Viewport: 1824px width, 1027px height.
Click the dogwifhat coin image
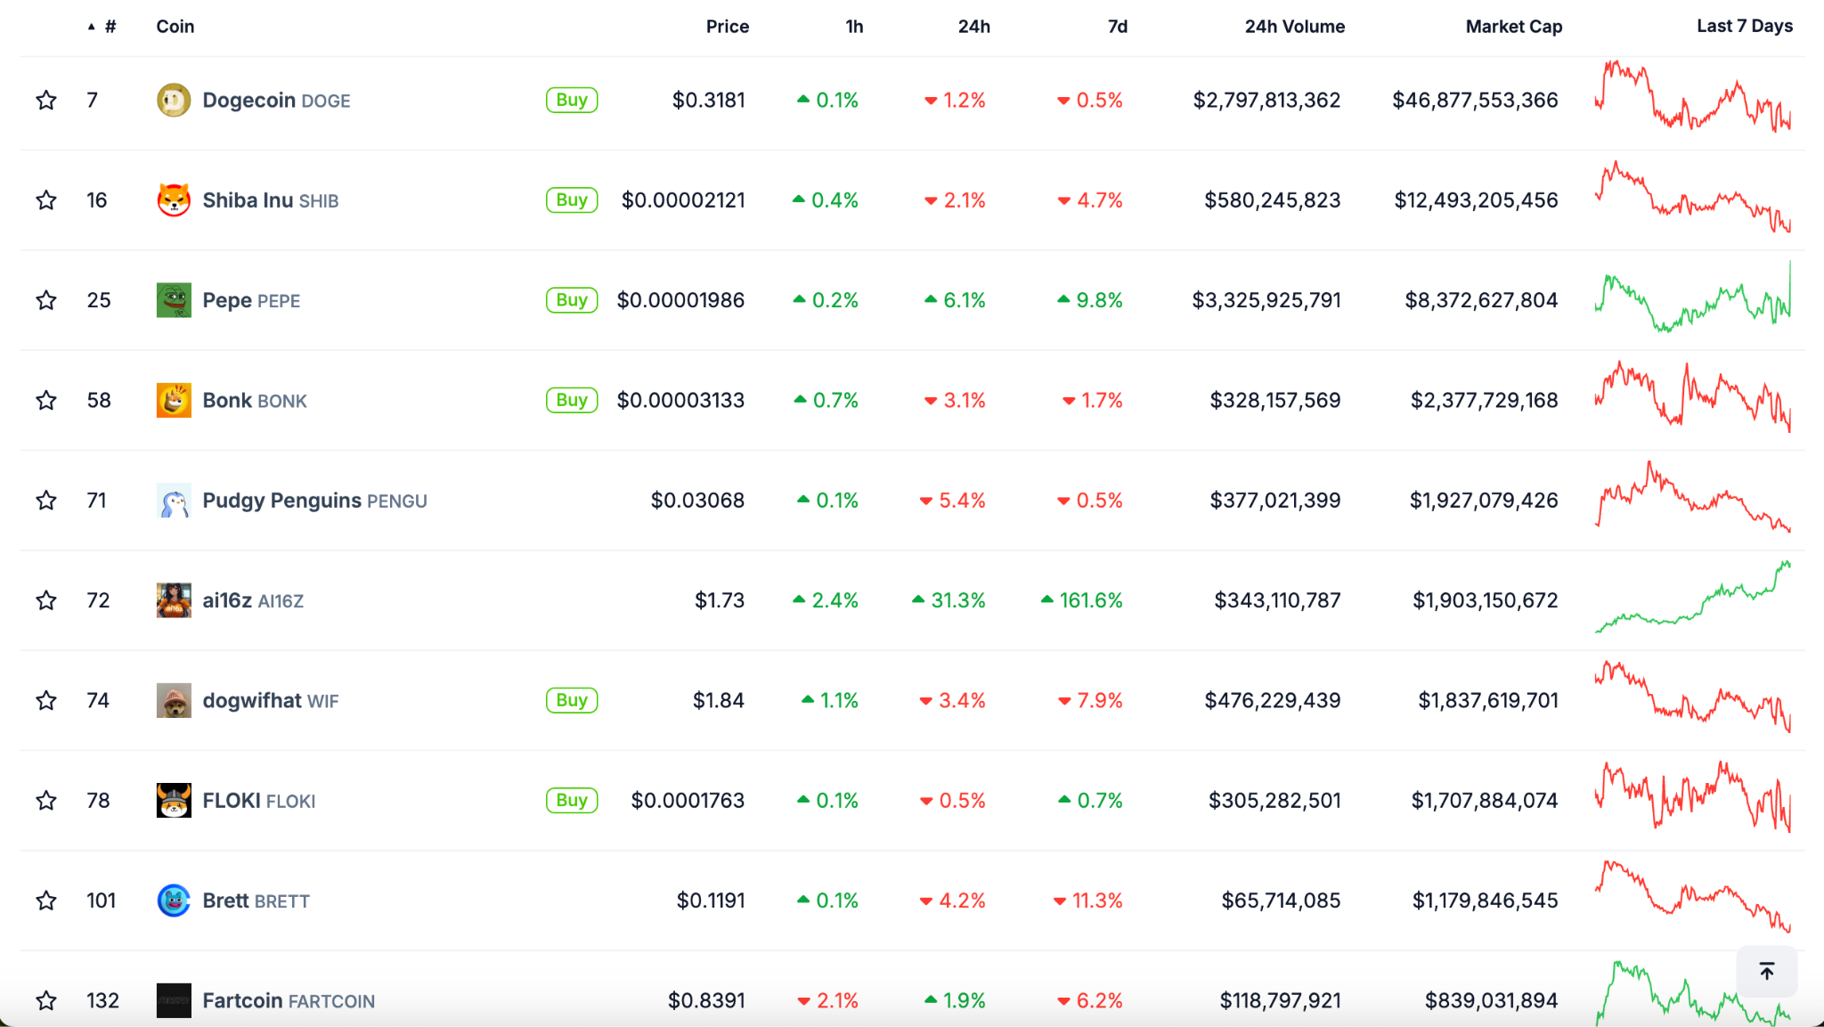tap(174, 701)
